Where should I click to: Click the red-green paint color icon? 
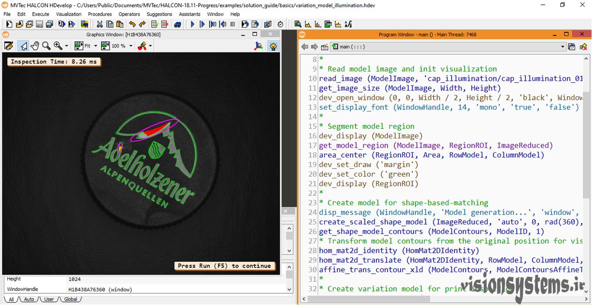[x=142, y=46]
